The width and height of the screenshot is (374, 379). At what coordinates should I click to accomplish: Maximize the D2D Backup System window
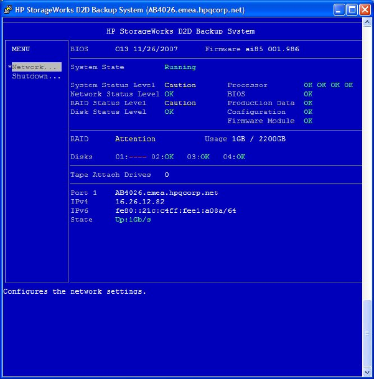tap(352, 10)
